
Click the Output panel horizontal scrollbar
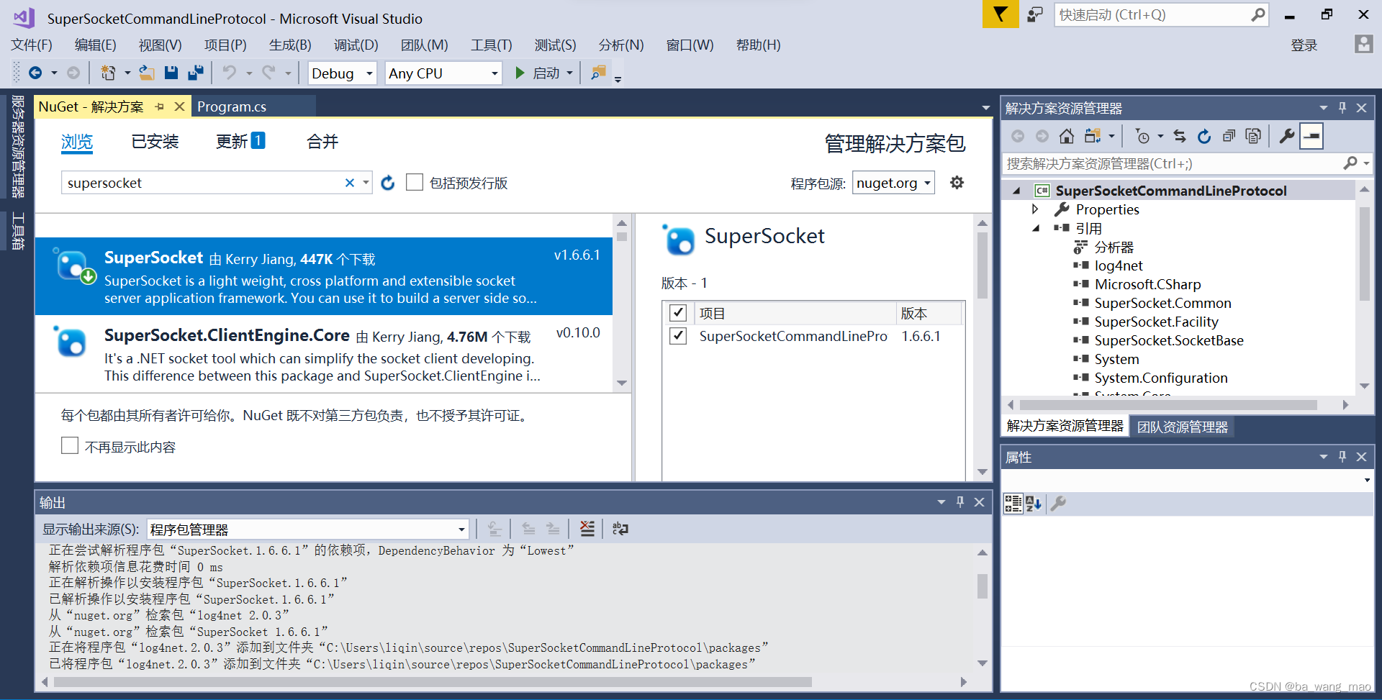[x=433, y=681]
